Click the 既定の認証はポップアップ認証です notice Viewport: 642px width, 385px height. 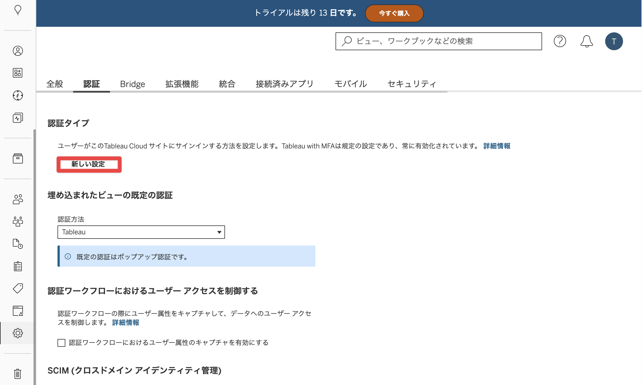pyautogui.click(x=186, y=256)
